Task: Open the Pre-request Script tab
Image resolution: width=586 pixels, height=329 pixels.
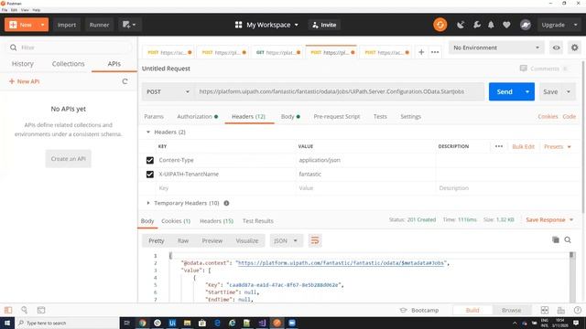Action: click(x=337, y=116)
